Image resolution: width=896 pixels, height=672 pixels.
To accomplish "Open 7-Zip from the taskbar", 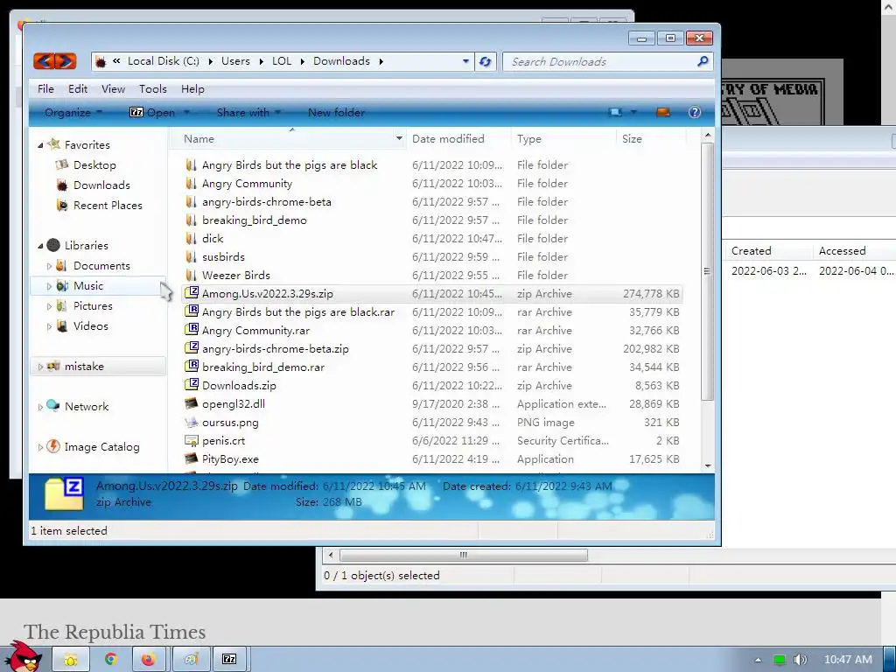I will (229, 660).
